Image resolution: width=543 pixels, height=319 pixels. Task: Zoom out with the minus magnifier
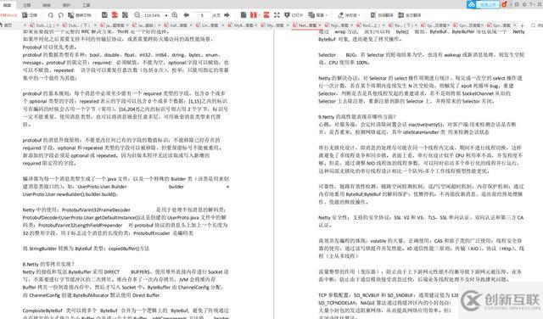coord(137,15)
